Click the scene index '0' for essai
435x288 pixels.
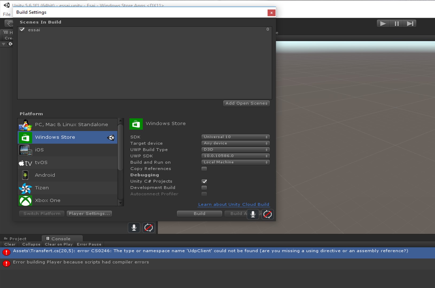click(268, 29)
